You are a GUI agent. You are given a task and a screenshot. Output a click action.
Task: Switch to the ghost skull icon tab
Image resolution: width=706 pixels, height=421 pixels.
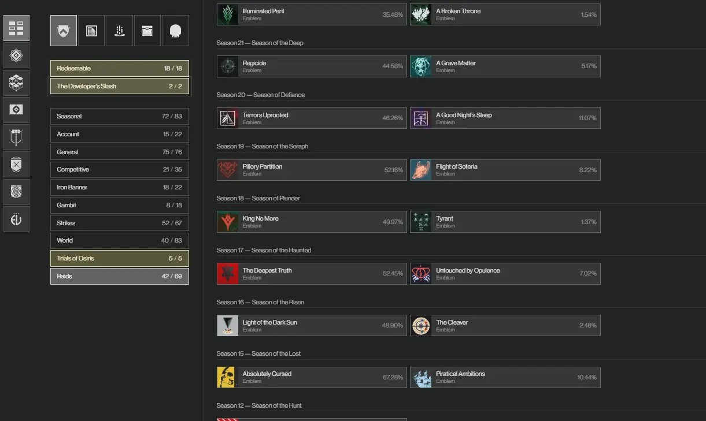coord(175,31)
